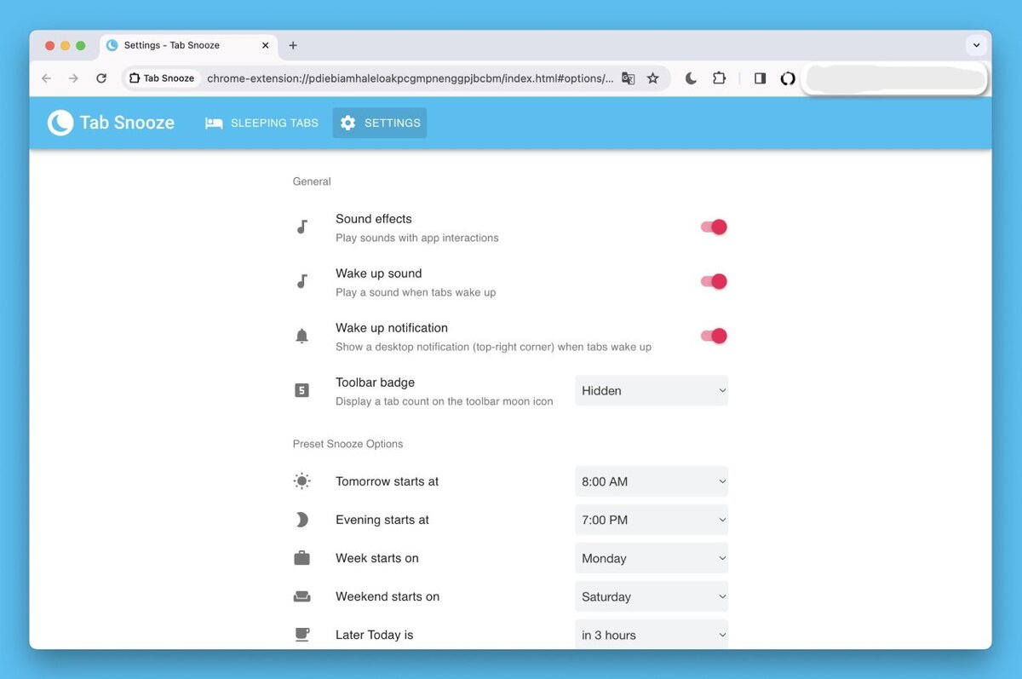Pick a Weekend starts on day

(x=652, y=596)
